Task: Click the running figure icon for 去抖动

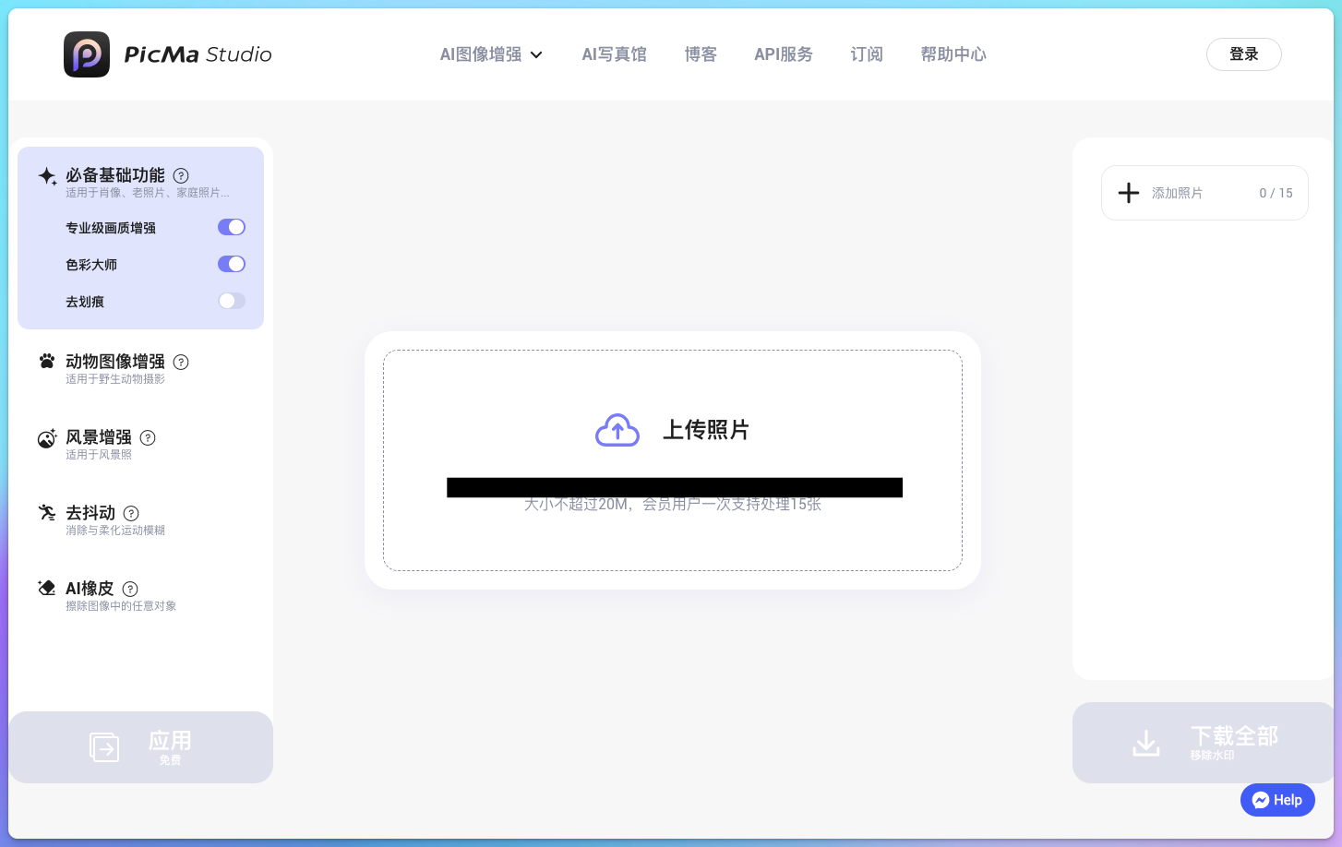Action: coord(47,513)
